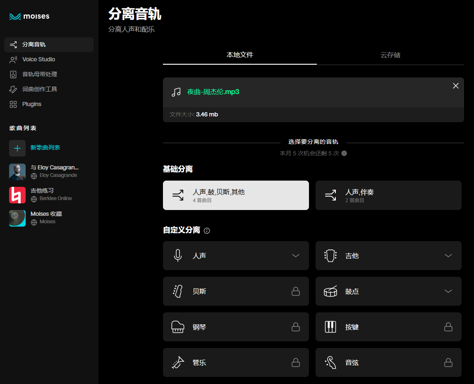Expand the 吉他 separation dropdown

point(448,256)
